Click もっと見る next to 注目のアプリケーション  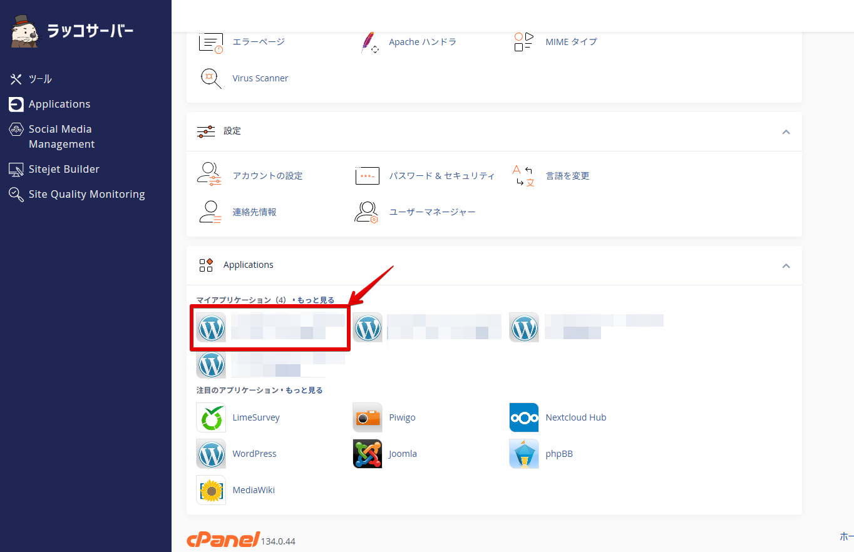coord(304,391)
